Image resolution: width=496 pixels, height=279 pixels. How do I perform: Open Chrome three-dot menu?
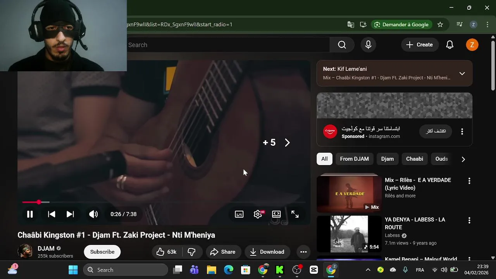coord(487,24)
